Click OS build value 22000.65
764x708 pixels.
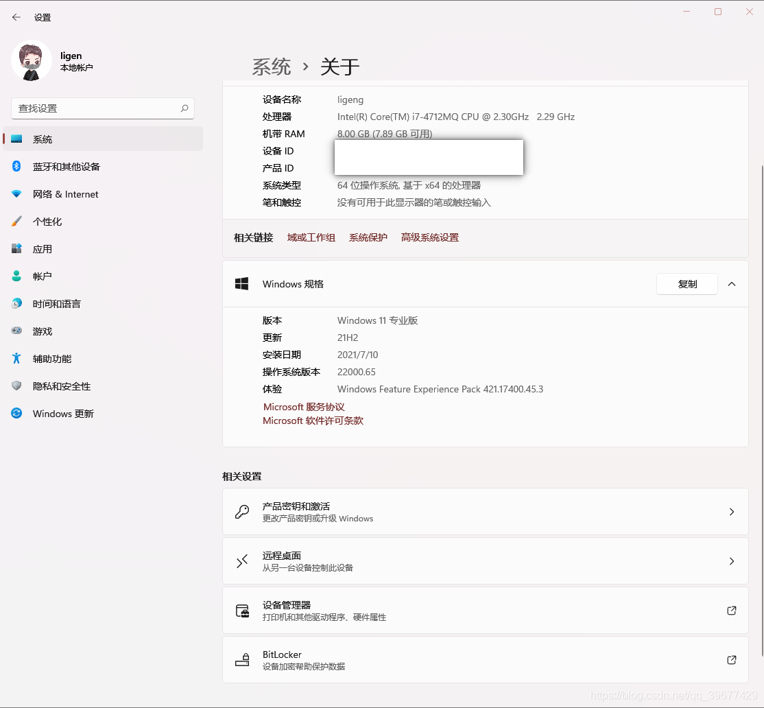click(x=356, y=372)
